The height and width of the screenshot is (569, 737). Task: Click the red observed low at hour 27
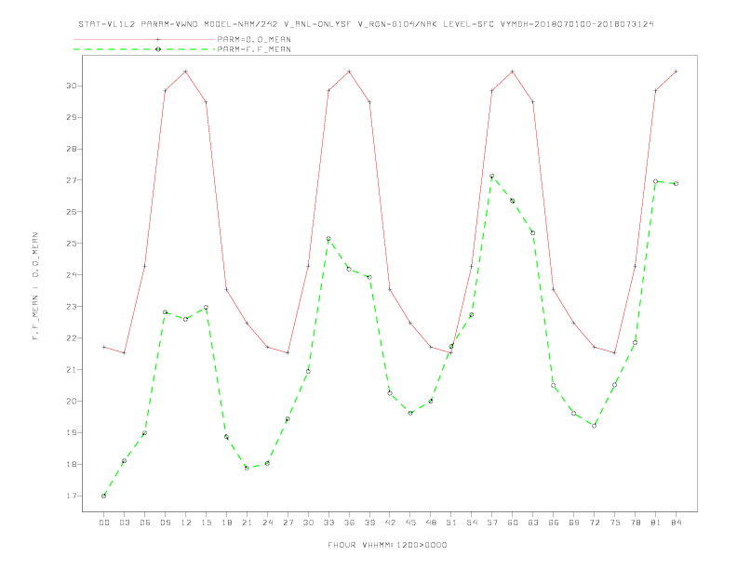[x=288, y=352]
